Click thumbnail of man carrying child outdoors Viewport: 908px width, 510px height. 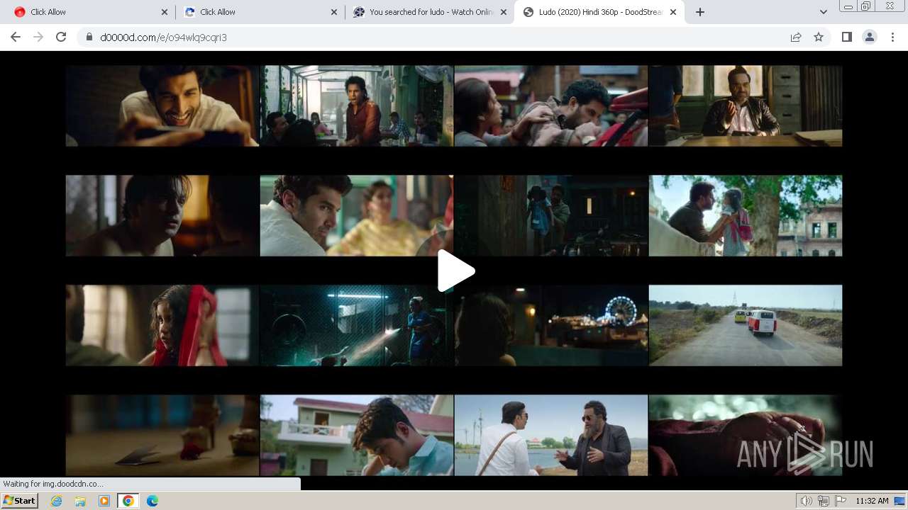pos(746,215)
